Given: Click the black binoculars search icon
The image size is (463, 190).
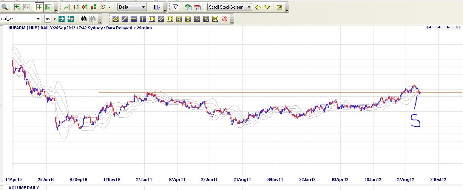Looking at the screenshot, I should [84, 18].
